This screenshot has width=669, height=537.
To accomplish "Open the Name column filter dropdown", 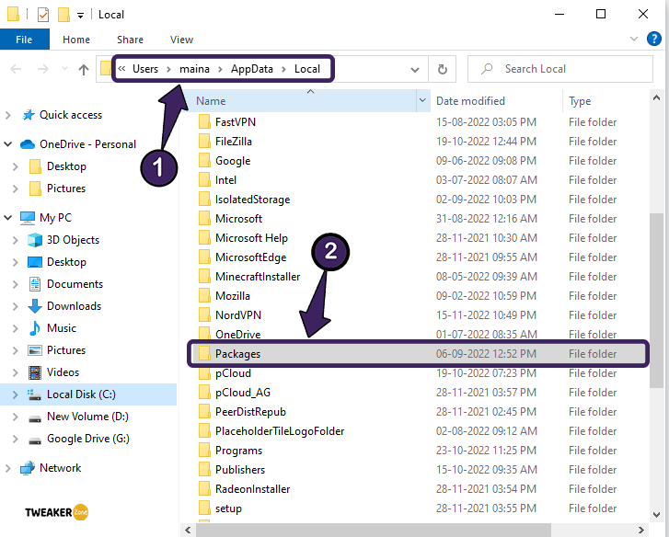I will (422, 101).
